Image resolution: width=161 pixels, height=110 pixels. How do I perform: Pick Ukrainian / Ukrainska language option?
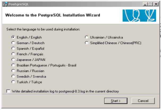click(x=87, y=37)
